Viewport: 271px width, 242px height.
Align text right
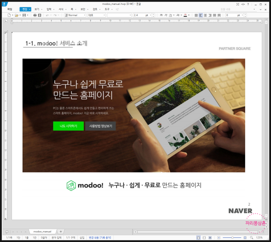tap(210, 15)
